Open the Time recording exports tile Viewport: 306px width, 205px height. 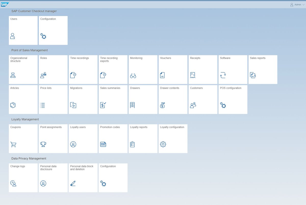tap(113, 70)
